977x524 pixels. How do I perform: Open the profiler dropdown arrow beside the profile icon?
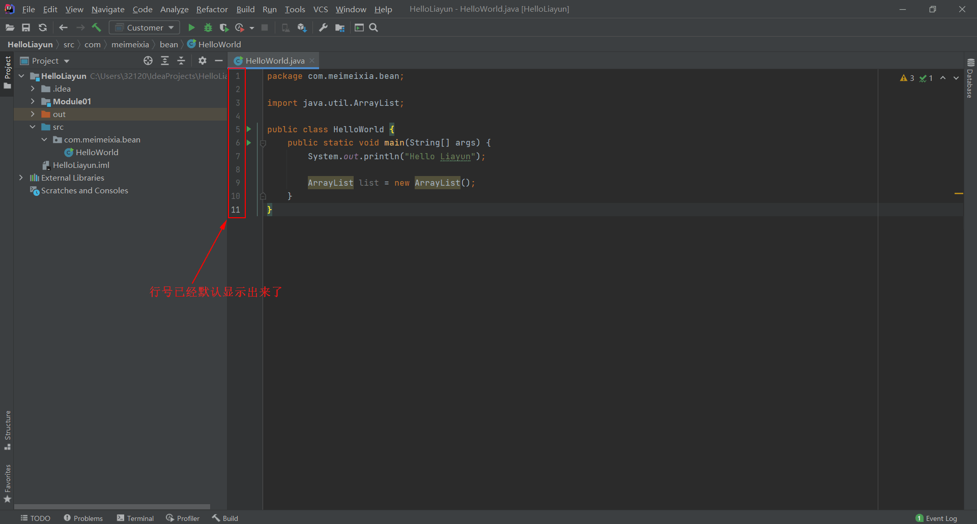(252, 28)
